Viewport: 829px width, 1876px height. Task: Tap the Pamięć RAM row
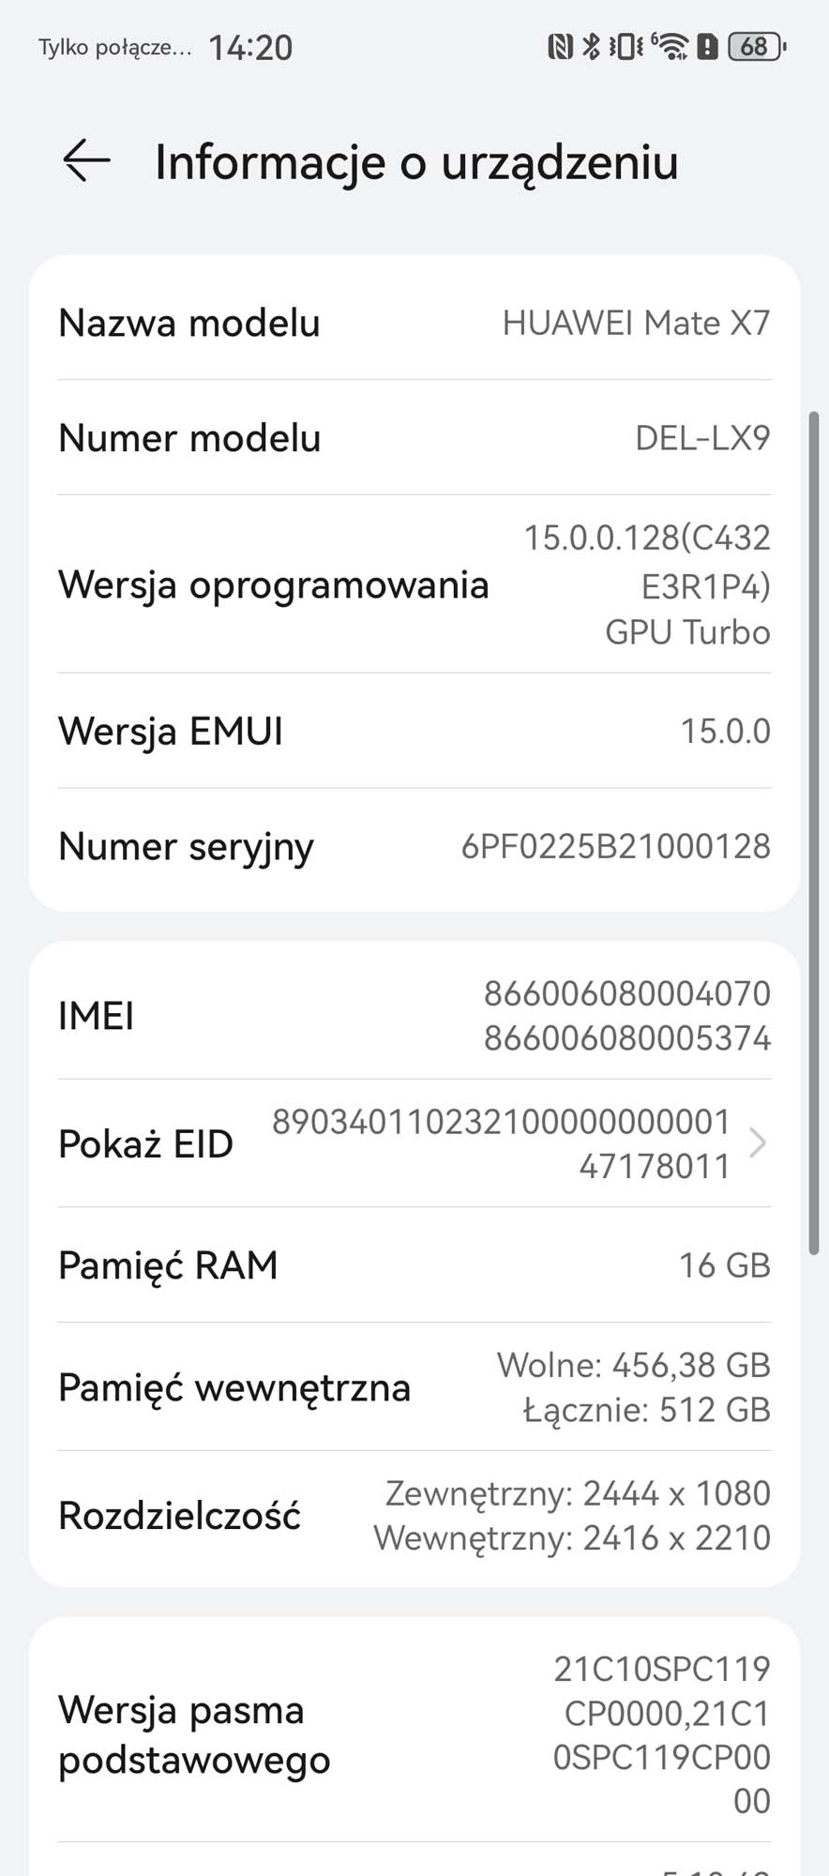coord(414,1265)
